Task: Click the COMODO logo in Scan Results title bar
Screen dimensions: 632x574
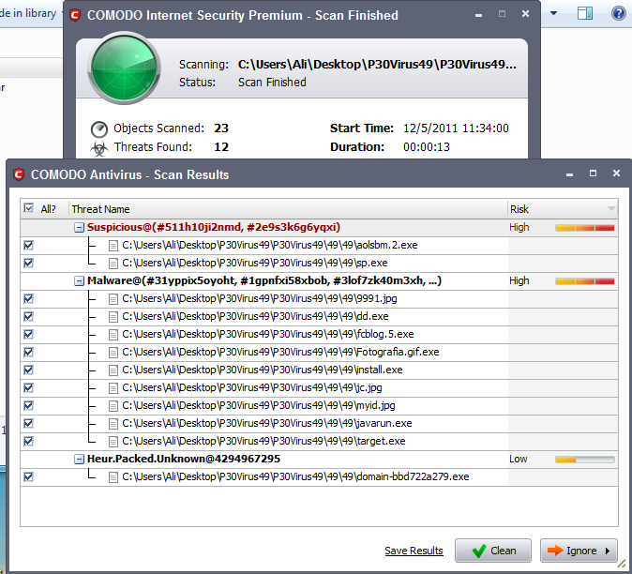Action: tap(19, 174)
